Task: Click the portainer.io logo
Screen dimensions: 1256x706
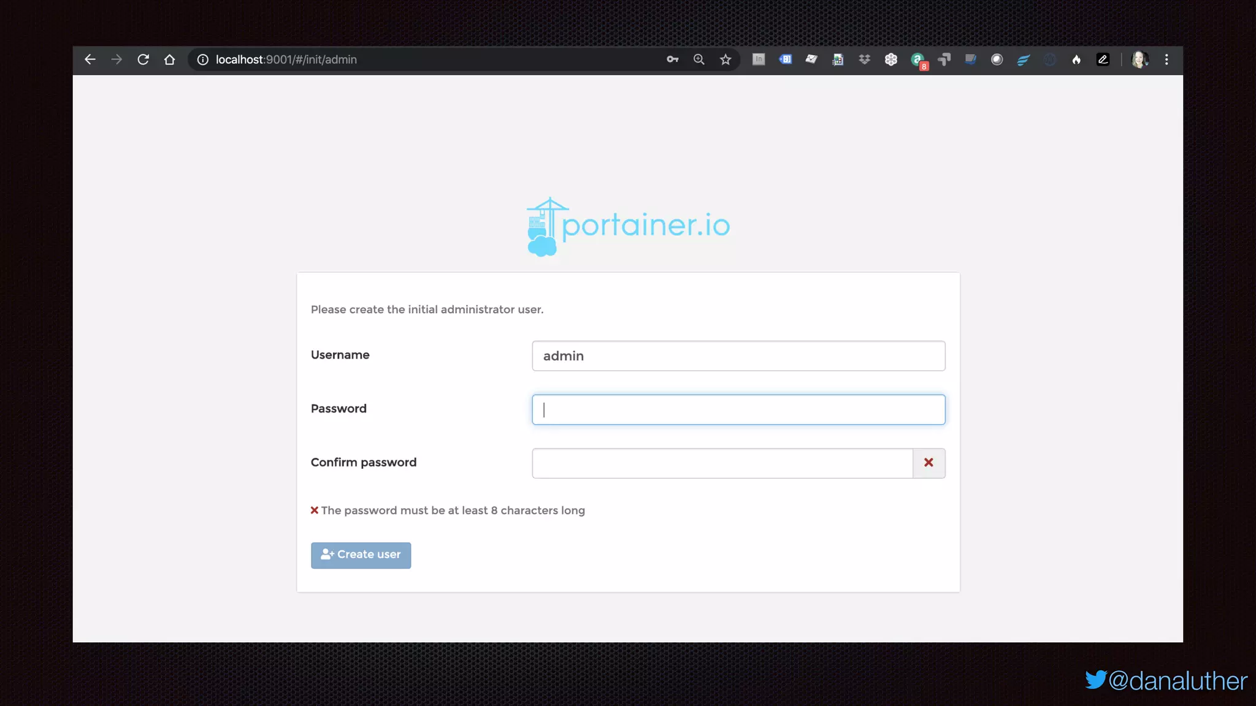Action: pyautogui.click(x=628, y=226)
